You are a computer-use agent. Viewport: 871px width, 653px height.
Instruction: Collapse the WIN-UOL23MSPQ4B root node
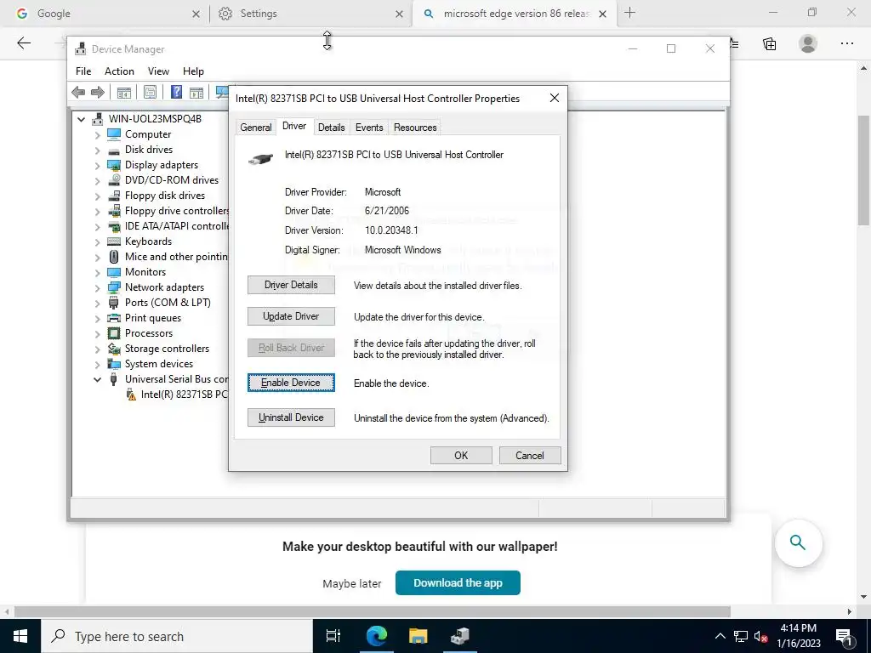pyautogui.click(x=81, y=119)
